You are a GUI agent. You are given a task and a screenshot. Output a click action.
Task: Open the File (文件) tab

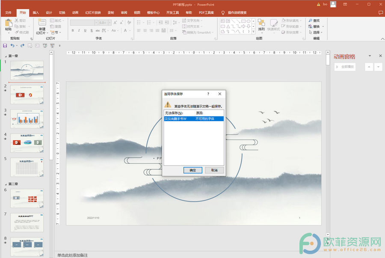(9, 12)
